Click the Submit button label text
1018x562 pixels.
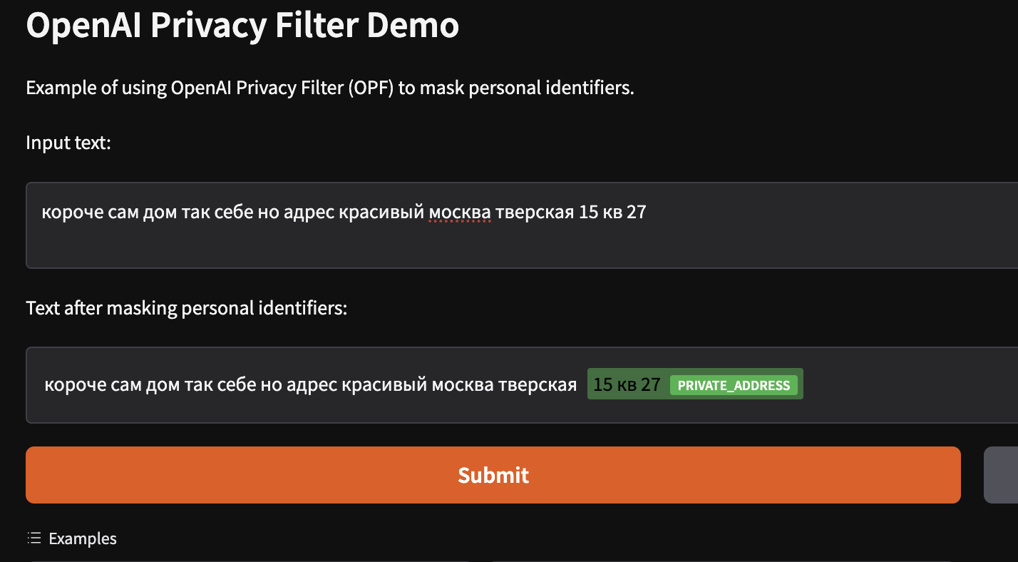click(x=493, y=475)
